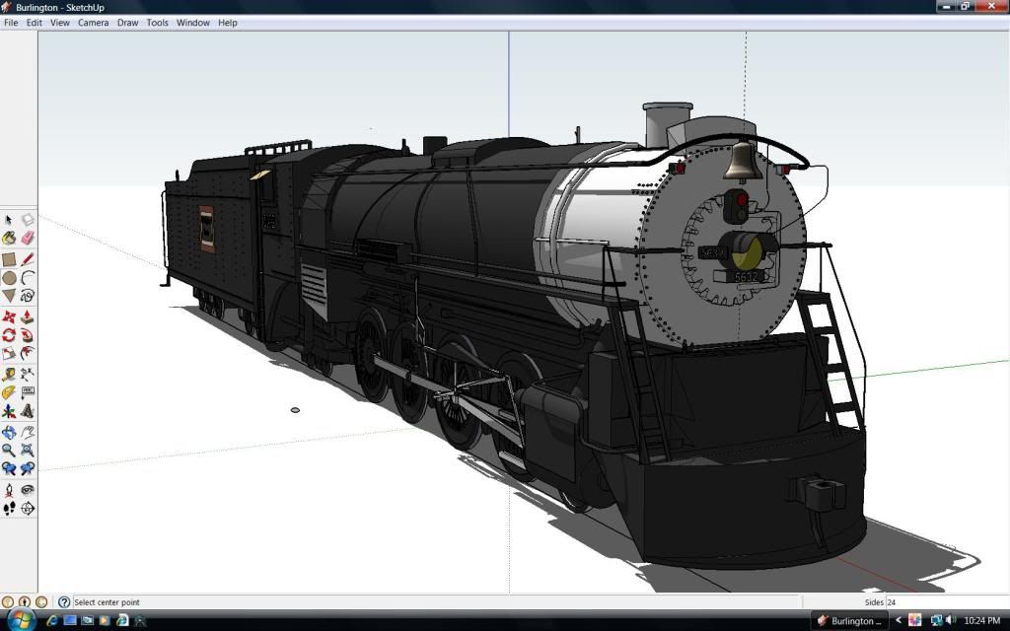The height and width of the screenshot is (631, 1010).
Task: Pick the Polygon triangle tool
Action: [x=8, y=296]
